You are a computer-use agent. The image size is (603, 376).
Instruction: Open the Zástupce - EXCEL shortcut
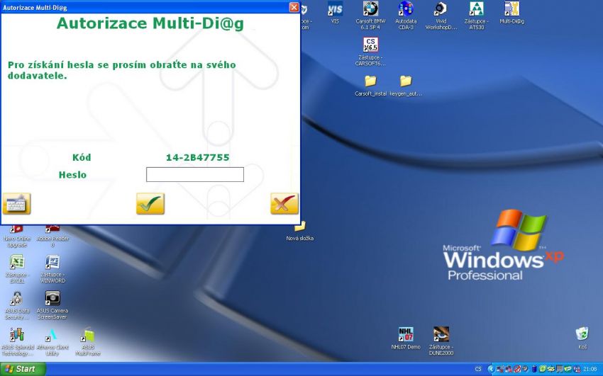[x=17, y=268]
